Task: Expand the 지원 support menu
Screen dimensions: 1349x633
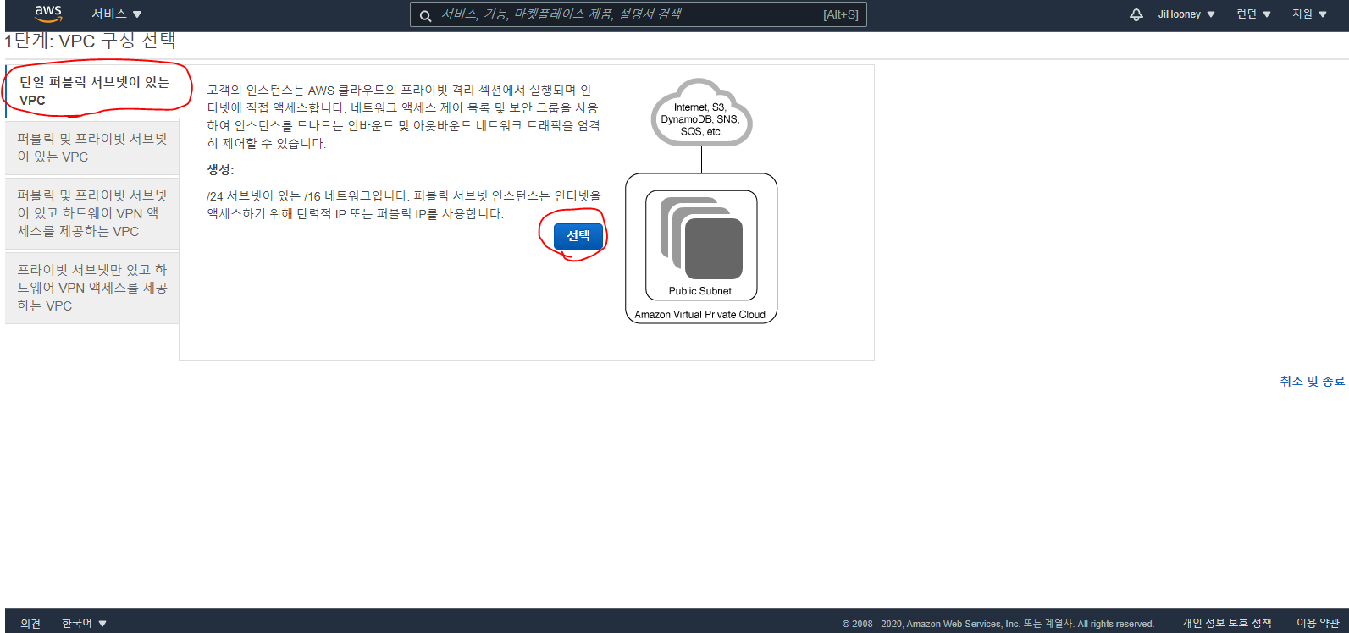Action: 1309,14
